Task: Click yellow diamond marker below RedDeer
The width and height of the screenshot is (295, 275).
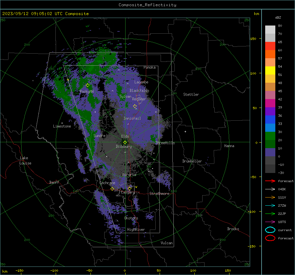Action: pos(135,106)
